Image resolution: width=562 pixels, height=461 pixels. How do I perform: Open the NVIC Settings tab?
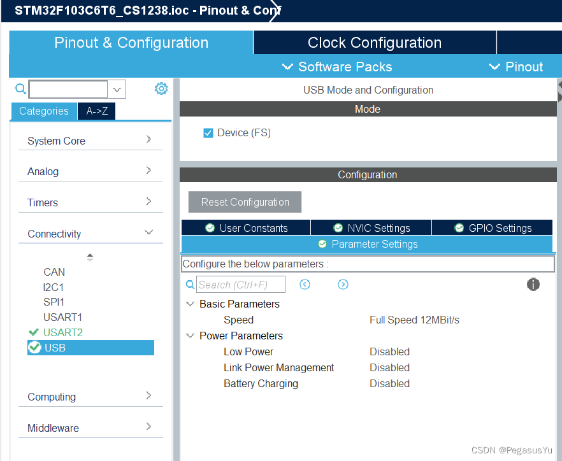click(371, 228)
